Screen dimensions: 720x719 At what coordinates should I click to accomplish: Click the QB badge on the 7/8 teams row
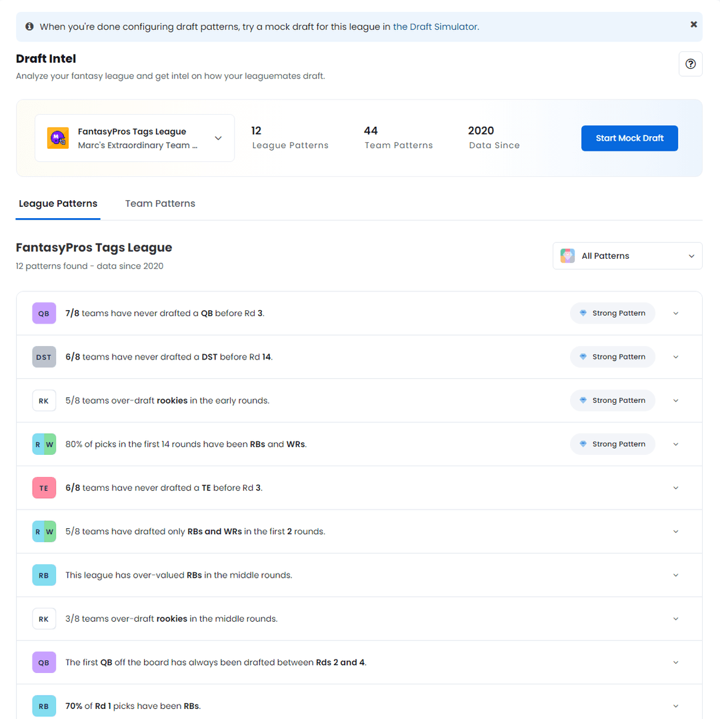point(44,313)
